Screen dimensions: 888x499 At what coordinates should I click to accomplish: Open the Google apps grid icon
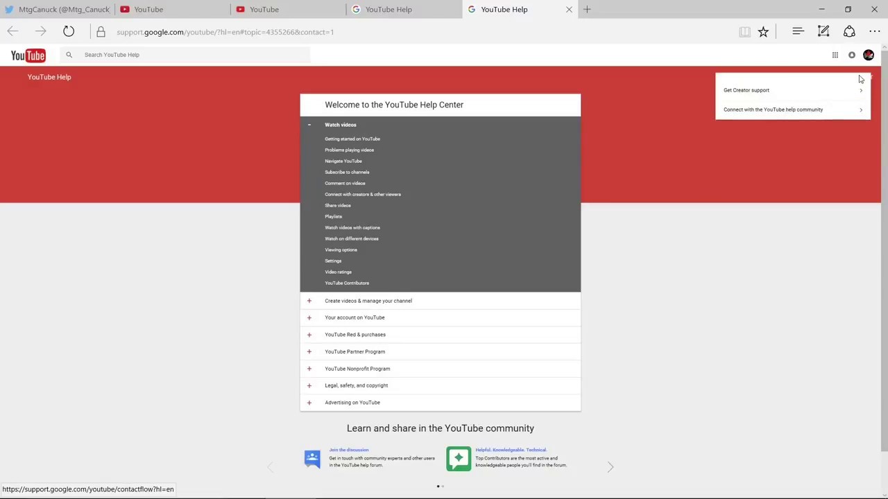point(835,55)
